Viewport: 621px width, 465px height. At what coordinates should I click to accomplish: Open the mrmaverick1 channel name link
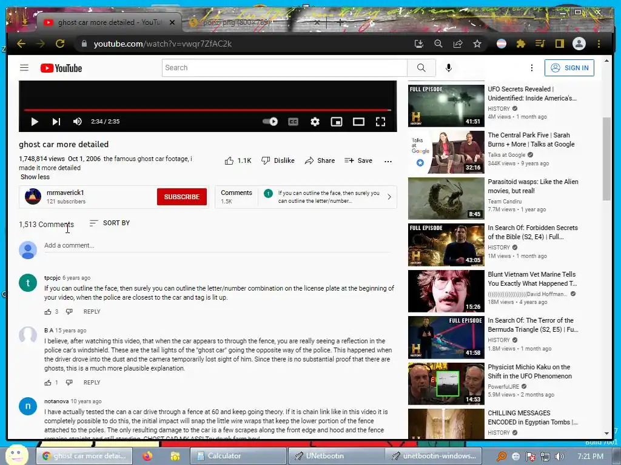(65, 193)
